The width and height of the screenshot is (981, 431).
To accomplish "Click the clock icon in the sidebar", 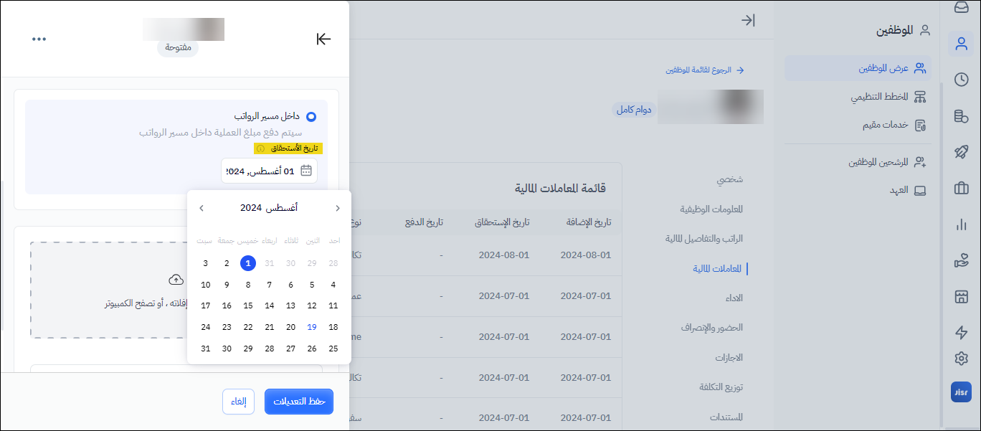I will (x=961, y=80).
